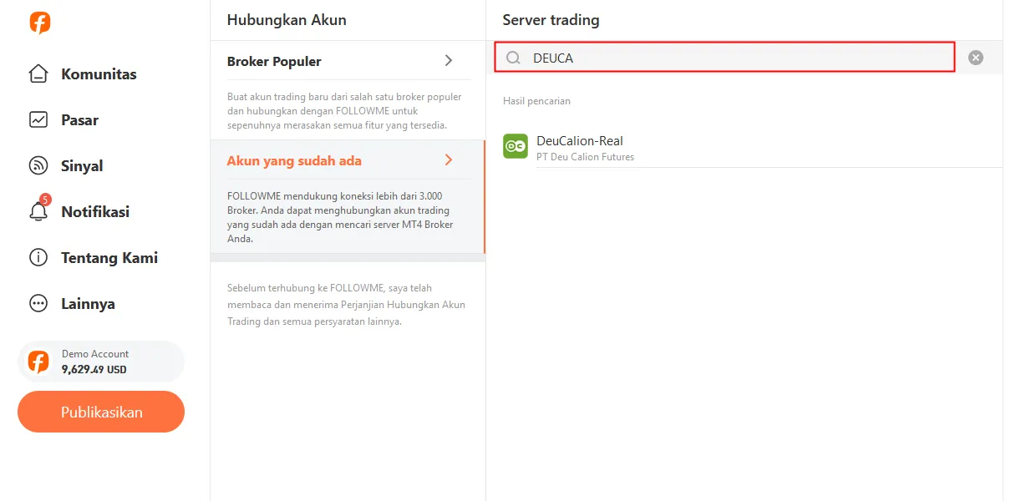The width and height of the screenshot is (1031, 501).
Task: Open the Pasar menu item
Action: 79,119
